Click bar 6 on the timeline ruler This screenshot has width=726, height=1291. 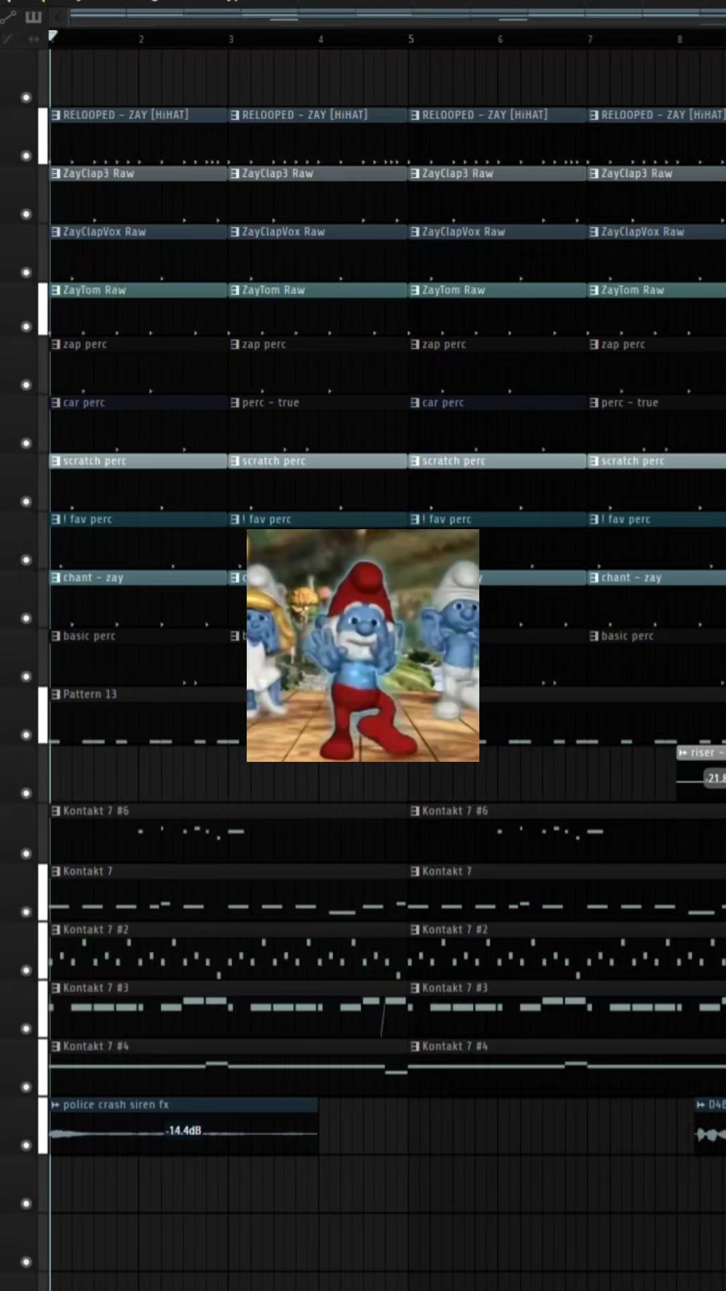point(500,39)
